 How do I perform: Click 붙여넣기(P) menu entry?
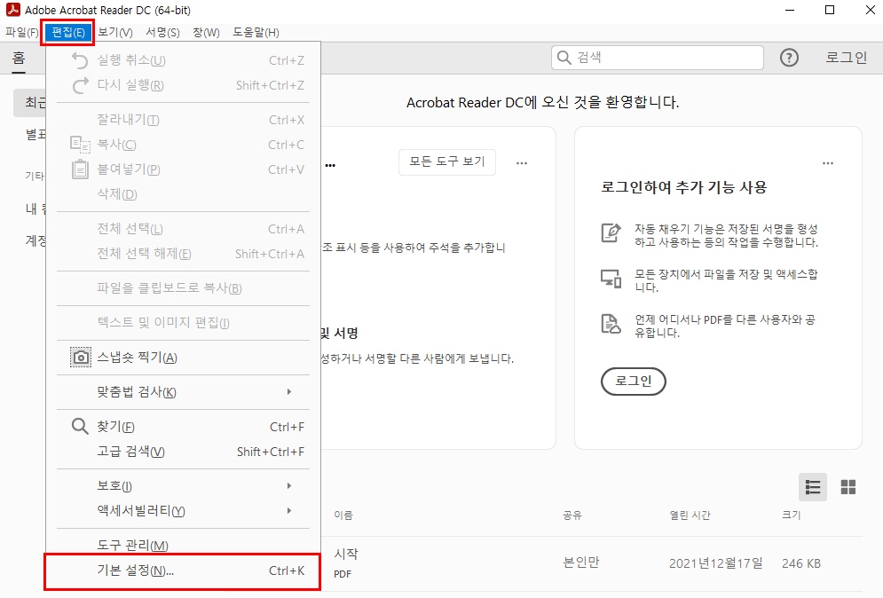[183, 169]
